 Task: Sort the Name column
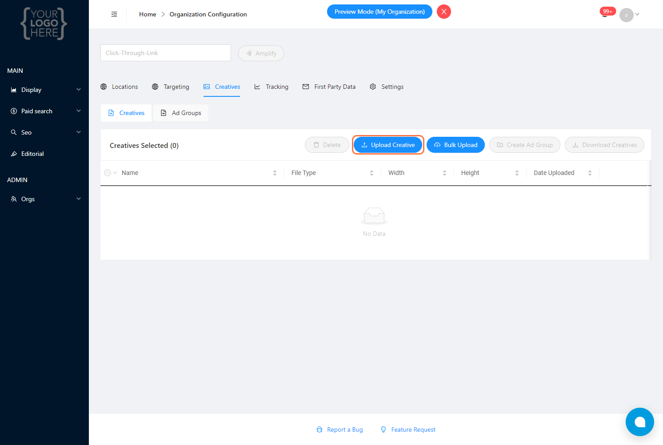click(x=275, y=173)
